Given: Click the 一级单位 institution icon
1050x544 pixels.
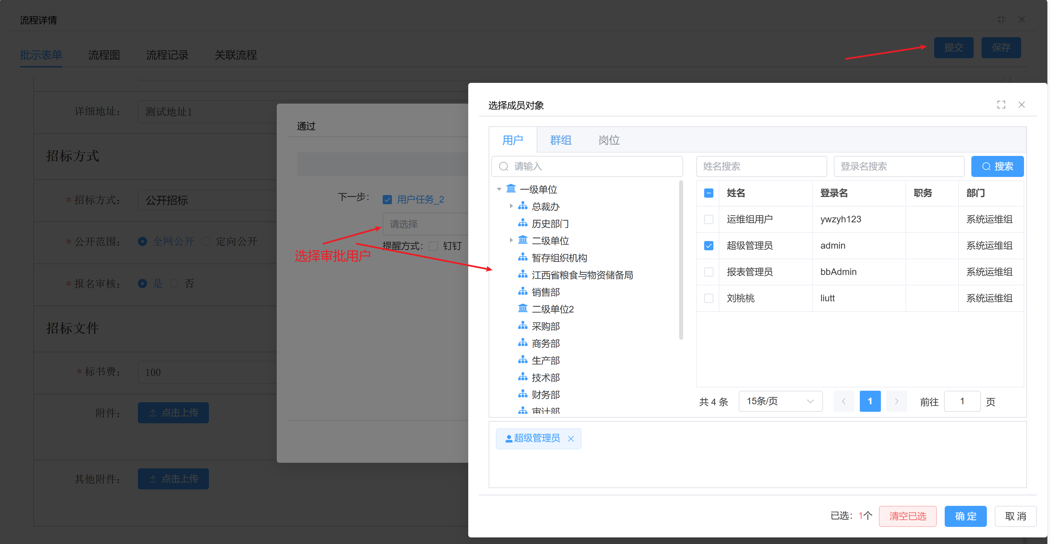Looking at the screenshot, I should [x=511, y=189].
